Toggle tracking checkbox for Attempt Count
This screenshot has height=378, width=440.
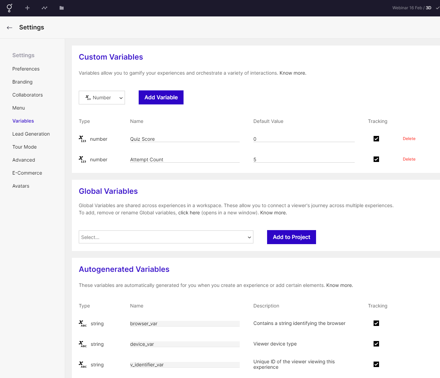click(x=376, y=159)
